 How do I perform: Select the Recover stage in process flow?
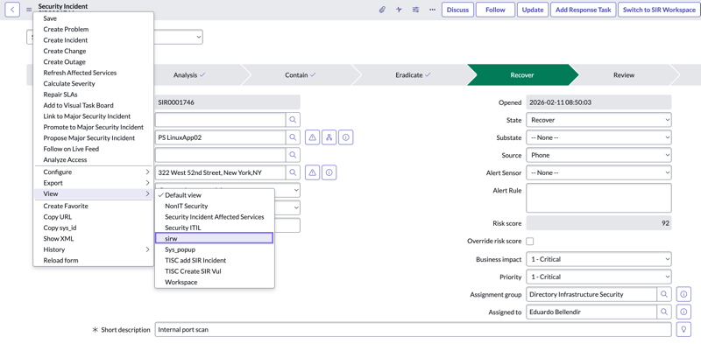pos(522,75)
